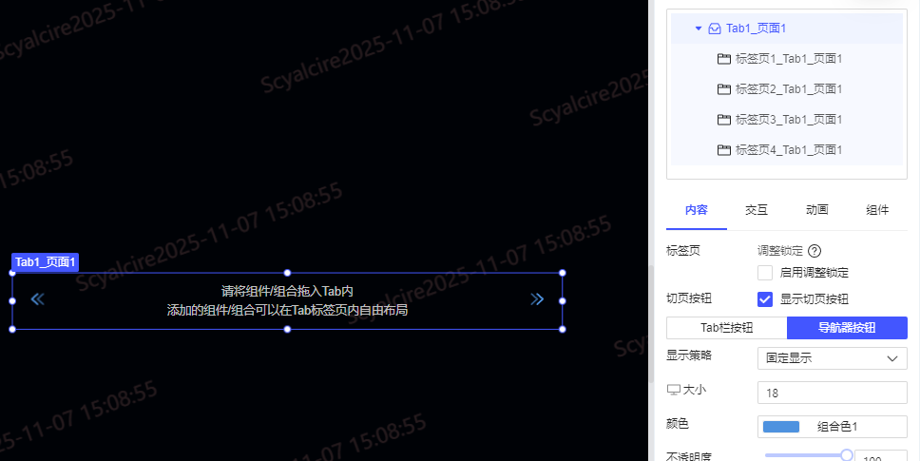Uncheck the 显示切页按钮 checkbox
The width and height of the screenshot is (920, 461).
click(765, 299)
